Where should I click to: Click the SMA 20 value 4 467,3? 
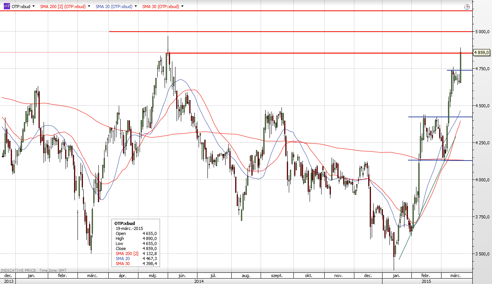coord(149,259)
